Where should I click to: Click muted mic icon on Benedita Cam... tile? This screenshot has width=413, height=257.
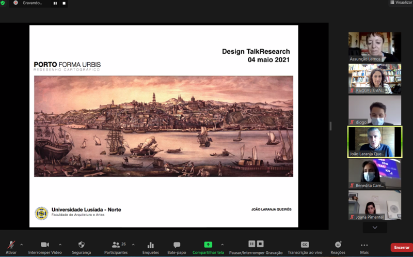click(x=352, y=185)
